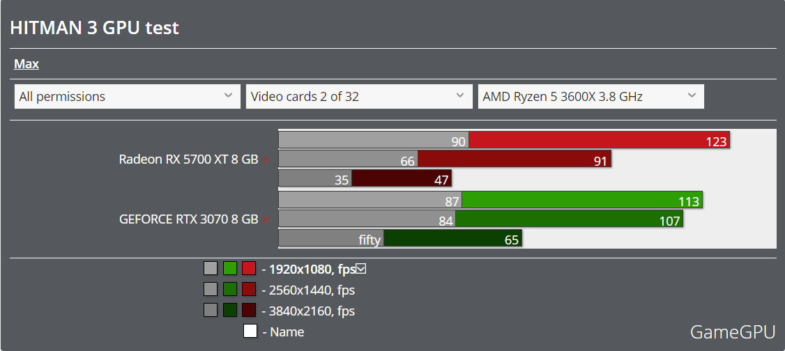Remove Radeon RX 5700 XT with red X
Viewport: 785px width, 351px height.
[266, 160]
